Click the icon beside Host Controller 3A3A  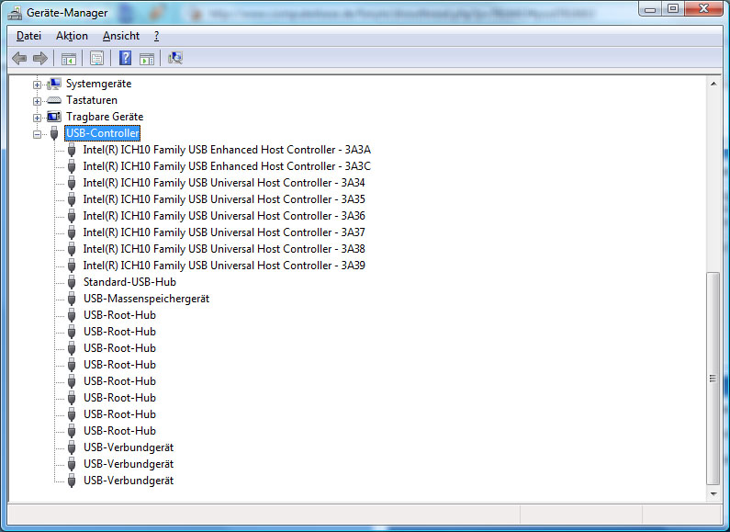point(72,150)
